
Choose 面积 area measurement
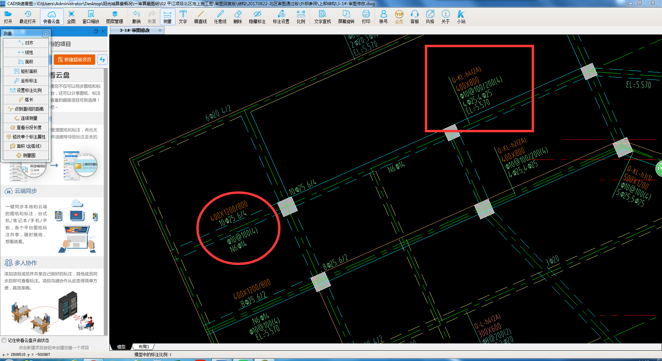click(26, 62)
